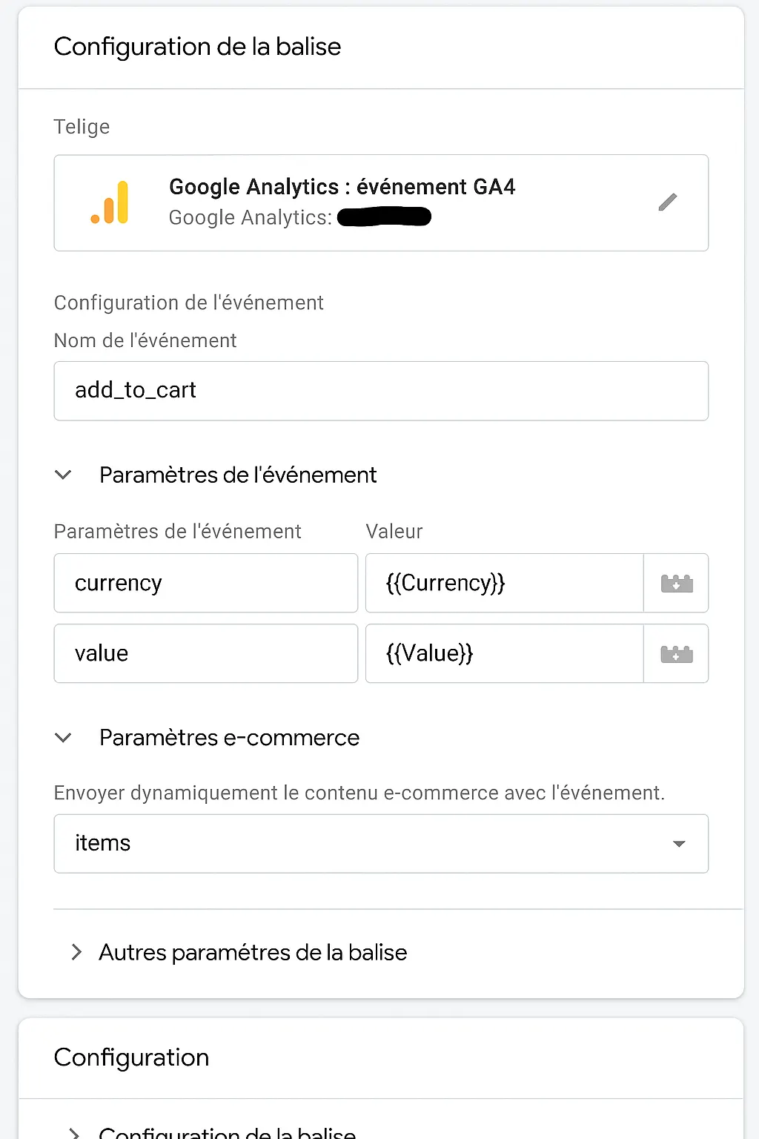Edit the {{Currency}} value field
Image resolution: width=759 pixels, height=1139 pixels.
505,583
